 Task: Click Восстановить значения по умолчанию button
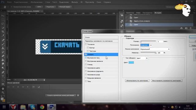[x=167, y=81]
